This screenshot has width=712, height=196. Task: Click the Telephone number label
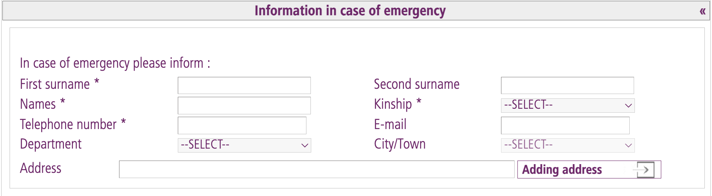(68, 125)
